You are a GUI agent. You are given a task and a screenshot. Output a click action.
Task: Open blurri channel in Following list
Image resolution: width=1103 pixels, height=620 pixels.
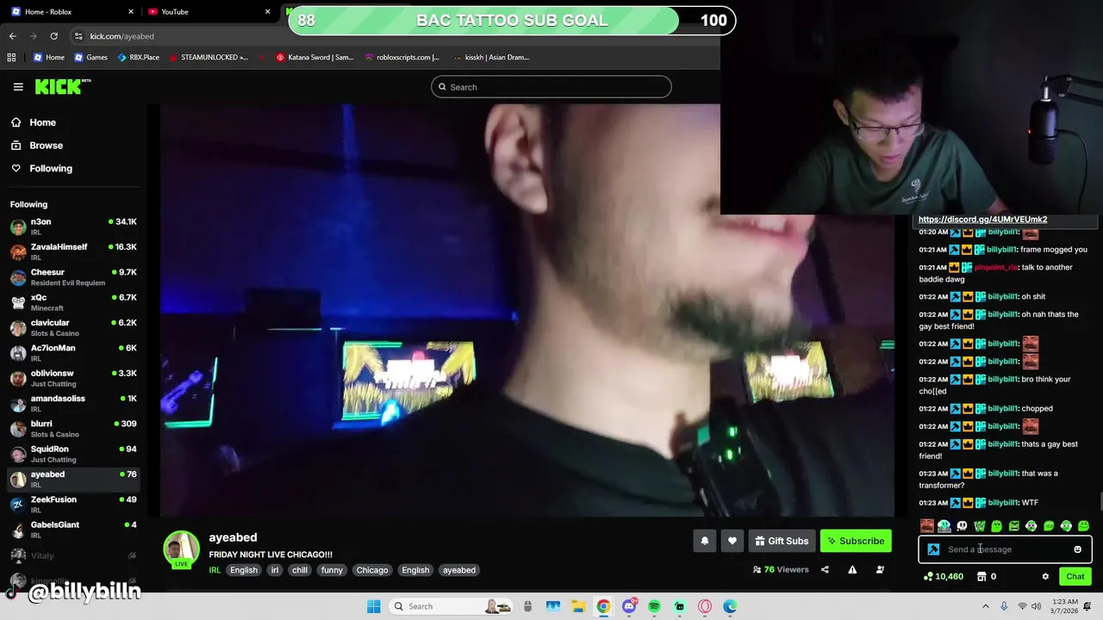[73, 428]
